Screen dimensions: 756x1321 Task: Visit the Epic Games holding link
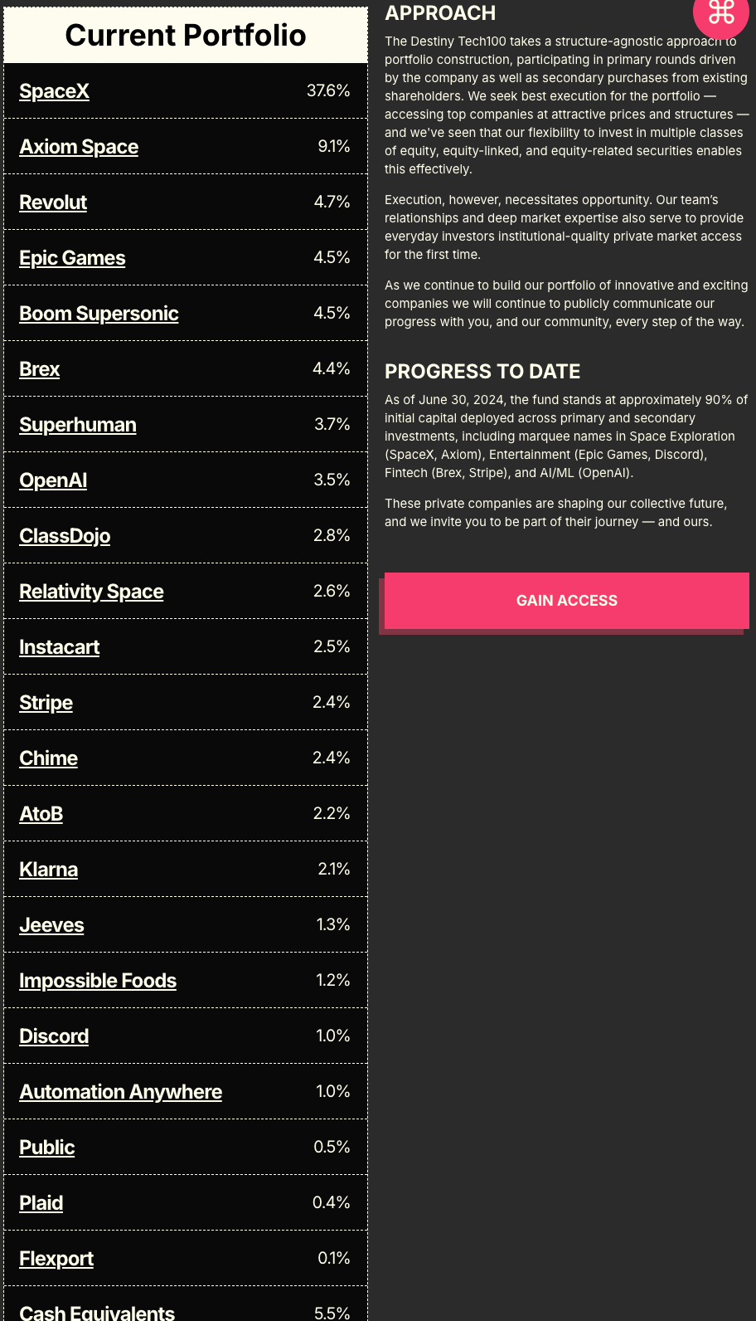[x=72, y=258]
